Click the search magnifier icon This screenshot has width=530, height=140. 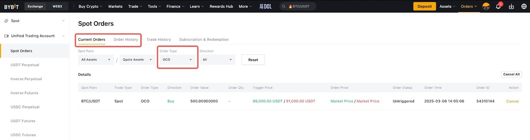[284, 7]
